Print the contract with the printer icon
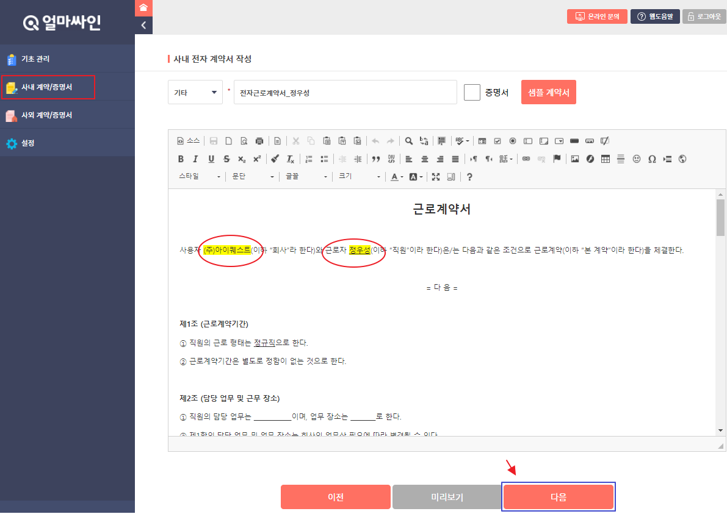This screenshot has height=514, width=727. [x=259, y=141]
